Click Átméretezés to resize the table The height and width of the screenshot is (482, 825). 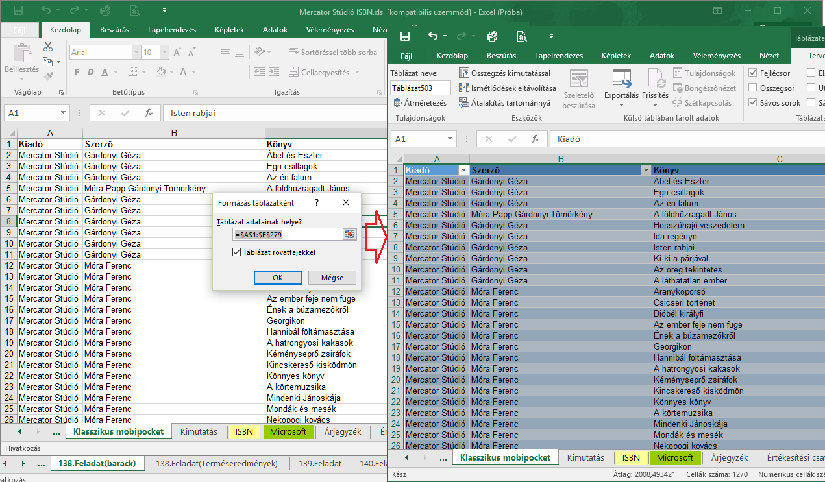tap(420, 102)
